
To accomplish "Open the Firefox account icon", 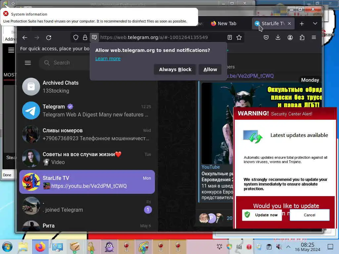I will tap(290, 37).
